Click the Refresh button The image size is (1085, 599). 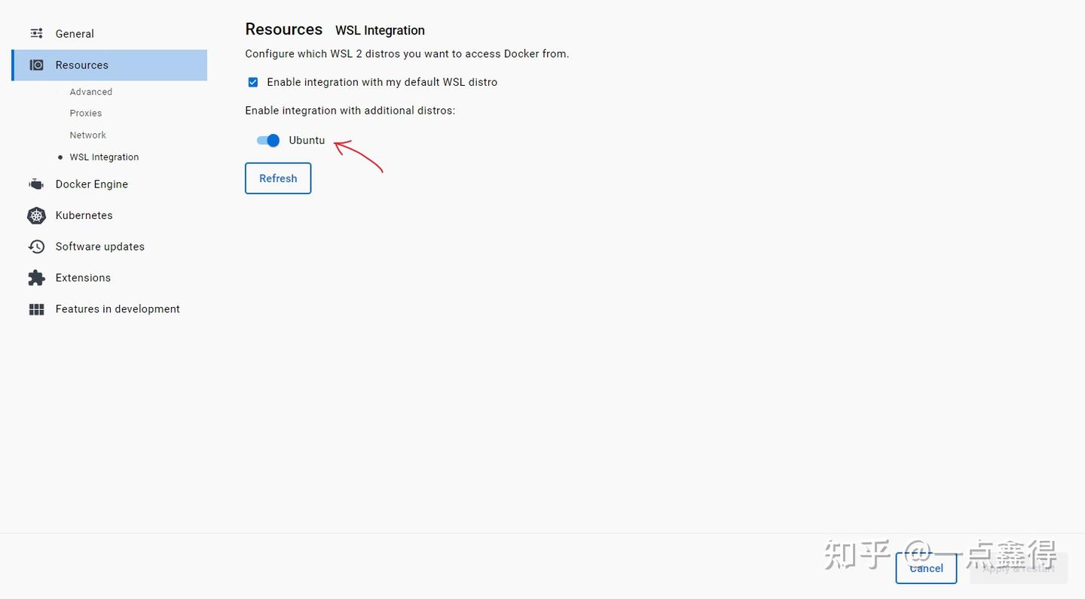pyautogui.click(x=278, y=178)
